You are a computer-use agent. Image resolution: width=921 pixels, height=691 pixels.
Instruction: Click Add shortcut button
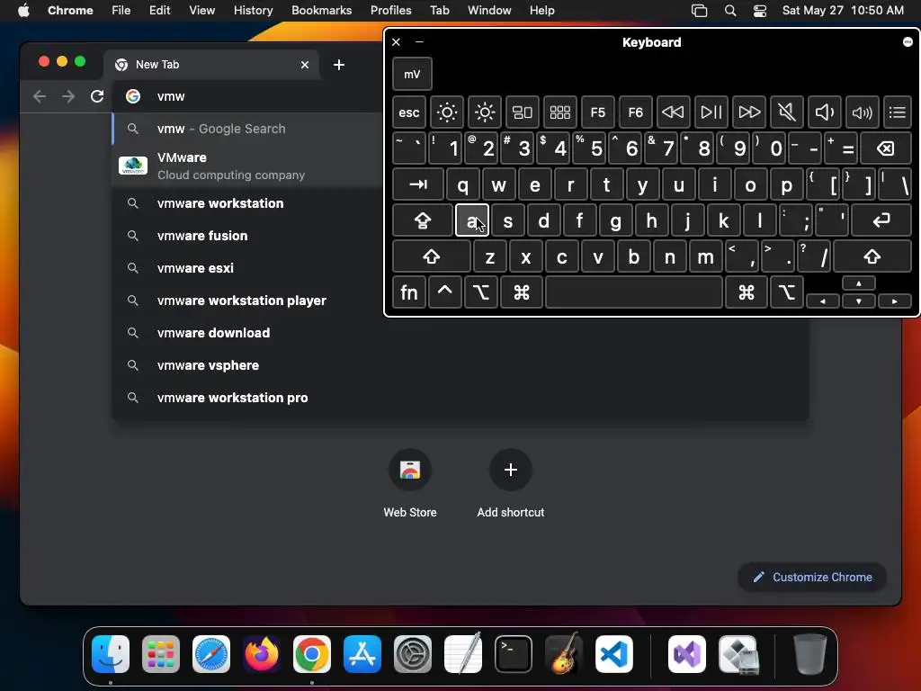(511, 484)
